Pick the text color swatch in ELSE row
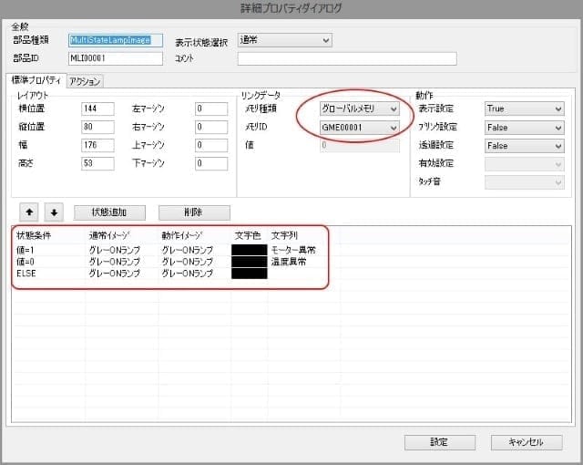 click(x=250, y=273)
